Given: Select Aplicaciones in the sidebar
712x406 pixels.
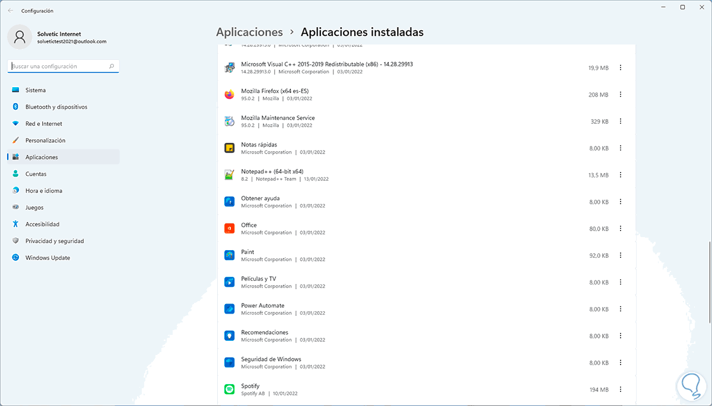Looking at the screenshot, I should (63, 157).
